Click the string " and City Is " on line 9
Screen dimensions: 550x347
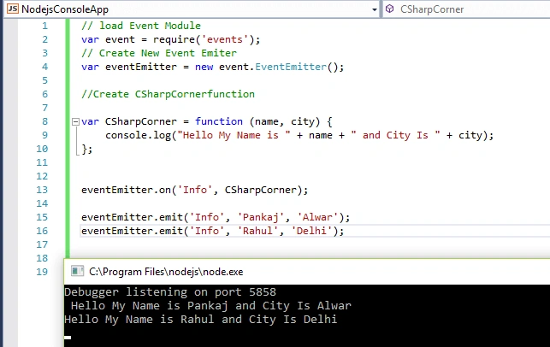coord(395,135)
